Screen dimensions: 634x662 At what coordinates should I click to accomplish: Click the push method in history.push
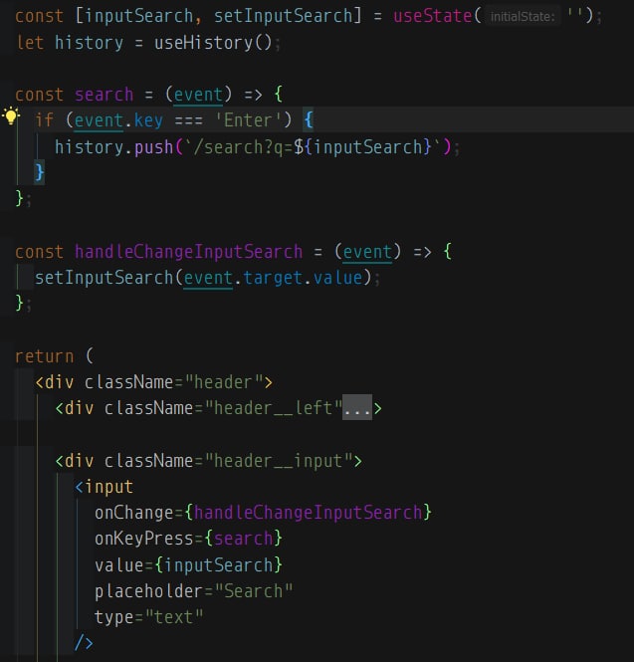coord(153,147)
